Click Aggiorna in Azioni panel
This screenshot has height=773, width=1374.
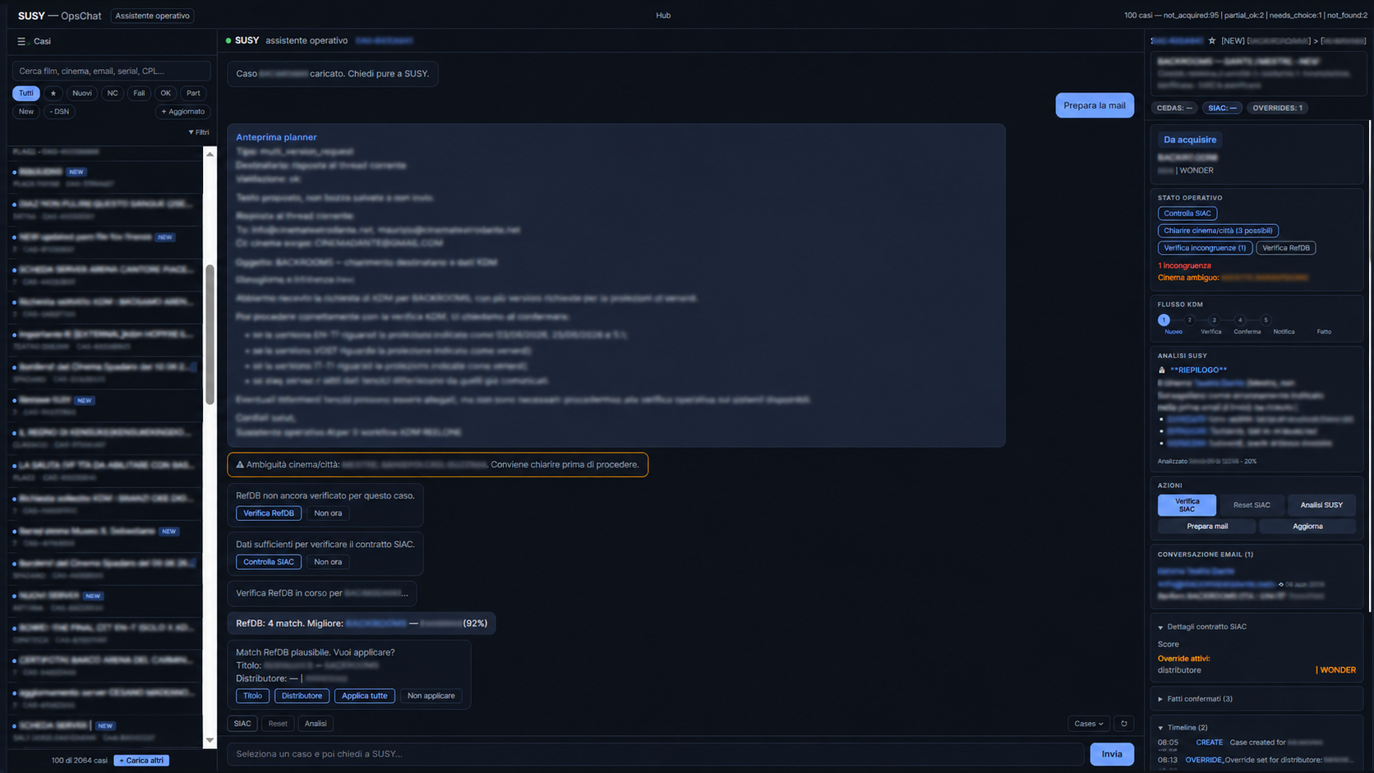1307,527
